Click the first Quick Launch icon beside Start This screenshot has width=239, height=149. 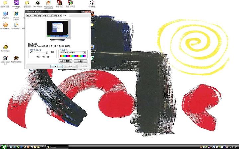click(11, 147)
